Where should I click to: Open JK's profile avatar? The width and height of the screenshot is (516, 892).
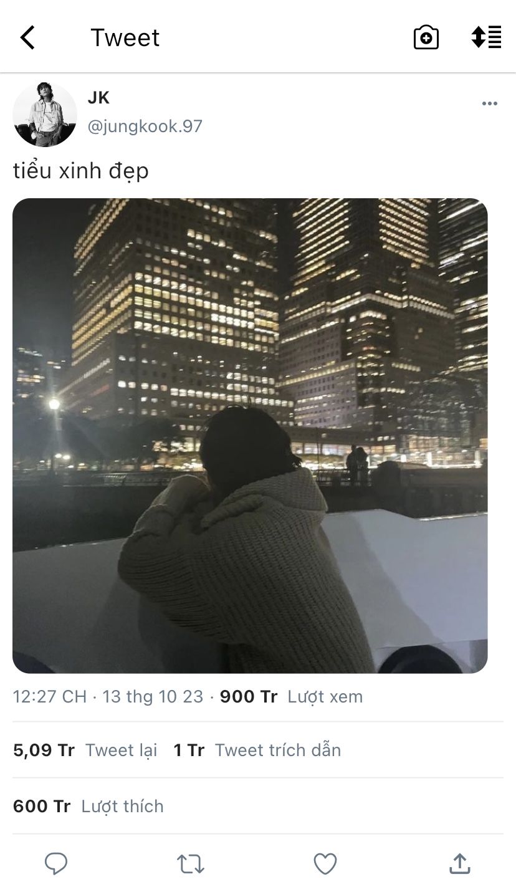(45, 115)
